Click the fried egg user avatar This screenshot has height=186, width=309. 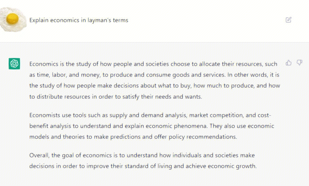(x=13, y=19)
